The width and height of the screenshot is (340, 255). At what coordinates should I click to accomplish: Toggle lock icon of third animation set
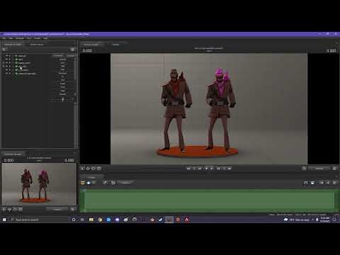[10, 63]
